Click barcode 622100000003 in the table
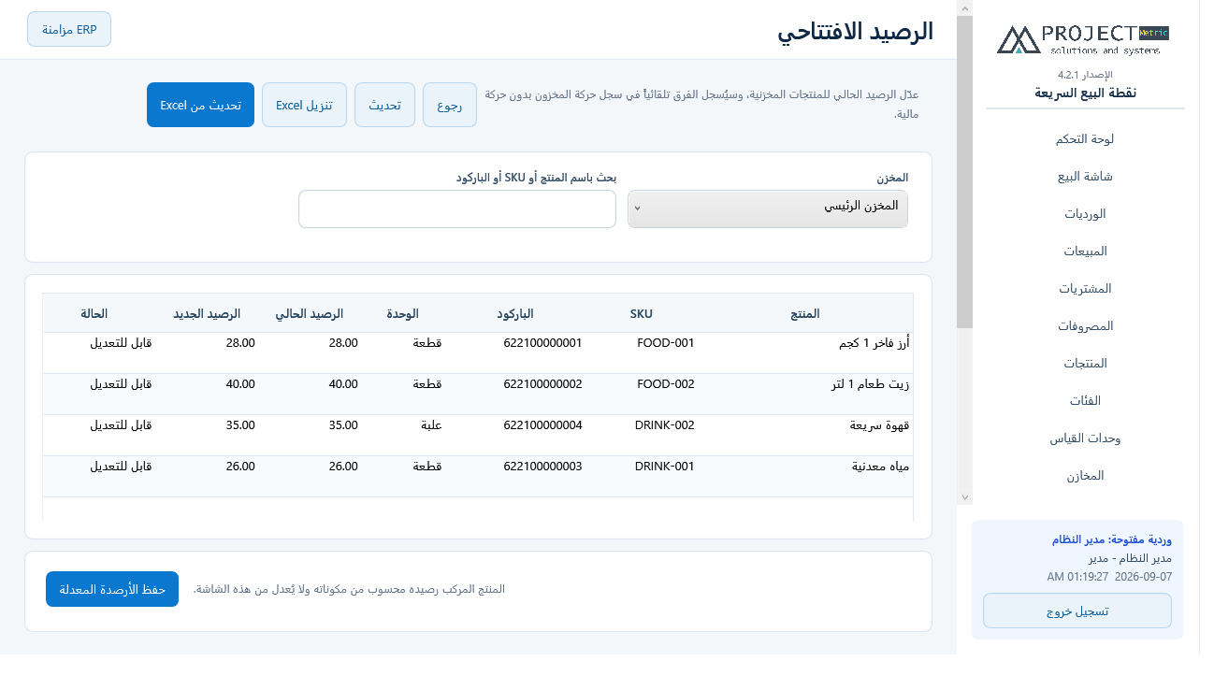 [x=542, y=467]
